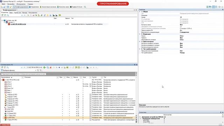
Task: Click the green check mark icon in main toolbar
Action: click(10, 7)
